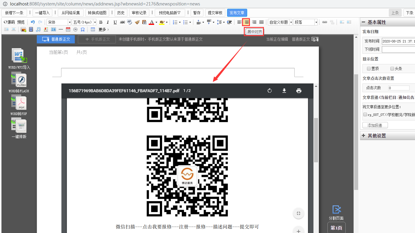Click the undo arrow icon
The height and width of the screenshot is (233, 415).
pos(33,22)
